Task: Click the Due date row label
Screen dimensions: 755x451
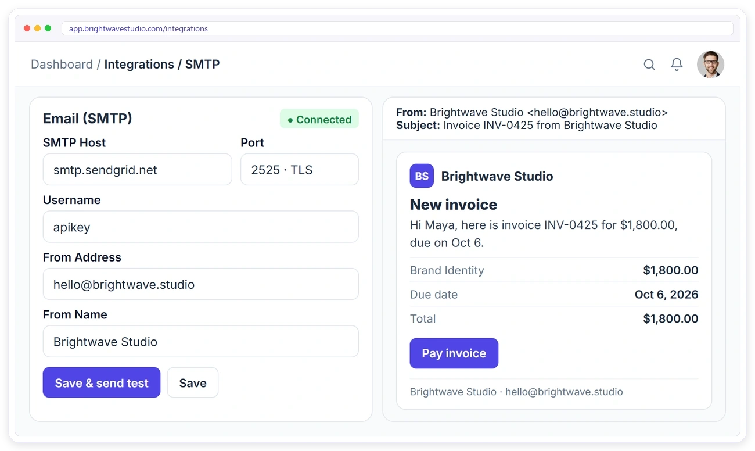Action: click(x=434, y=295)
